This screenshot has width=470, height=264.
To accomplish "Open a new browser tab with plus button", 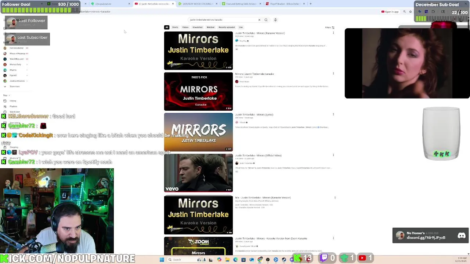I will [x=311, y=4].
